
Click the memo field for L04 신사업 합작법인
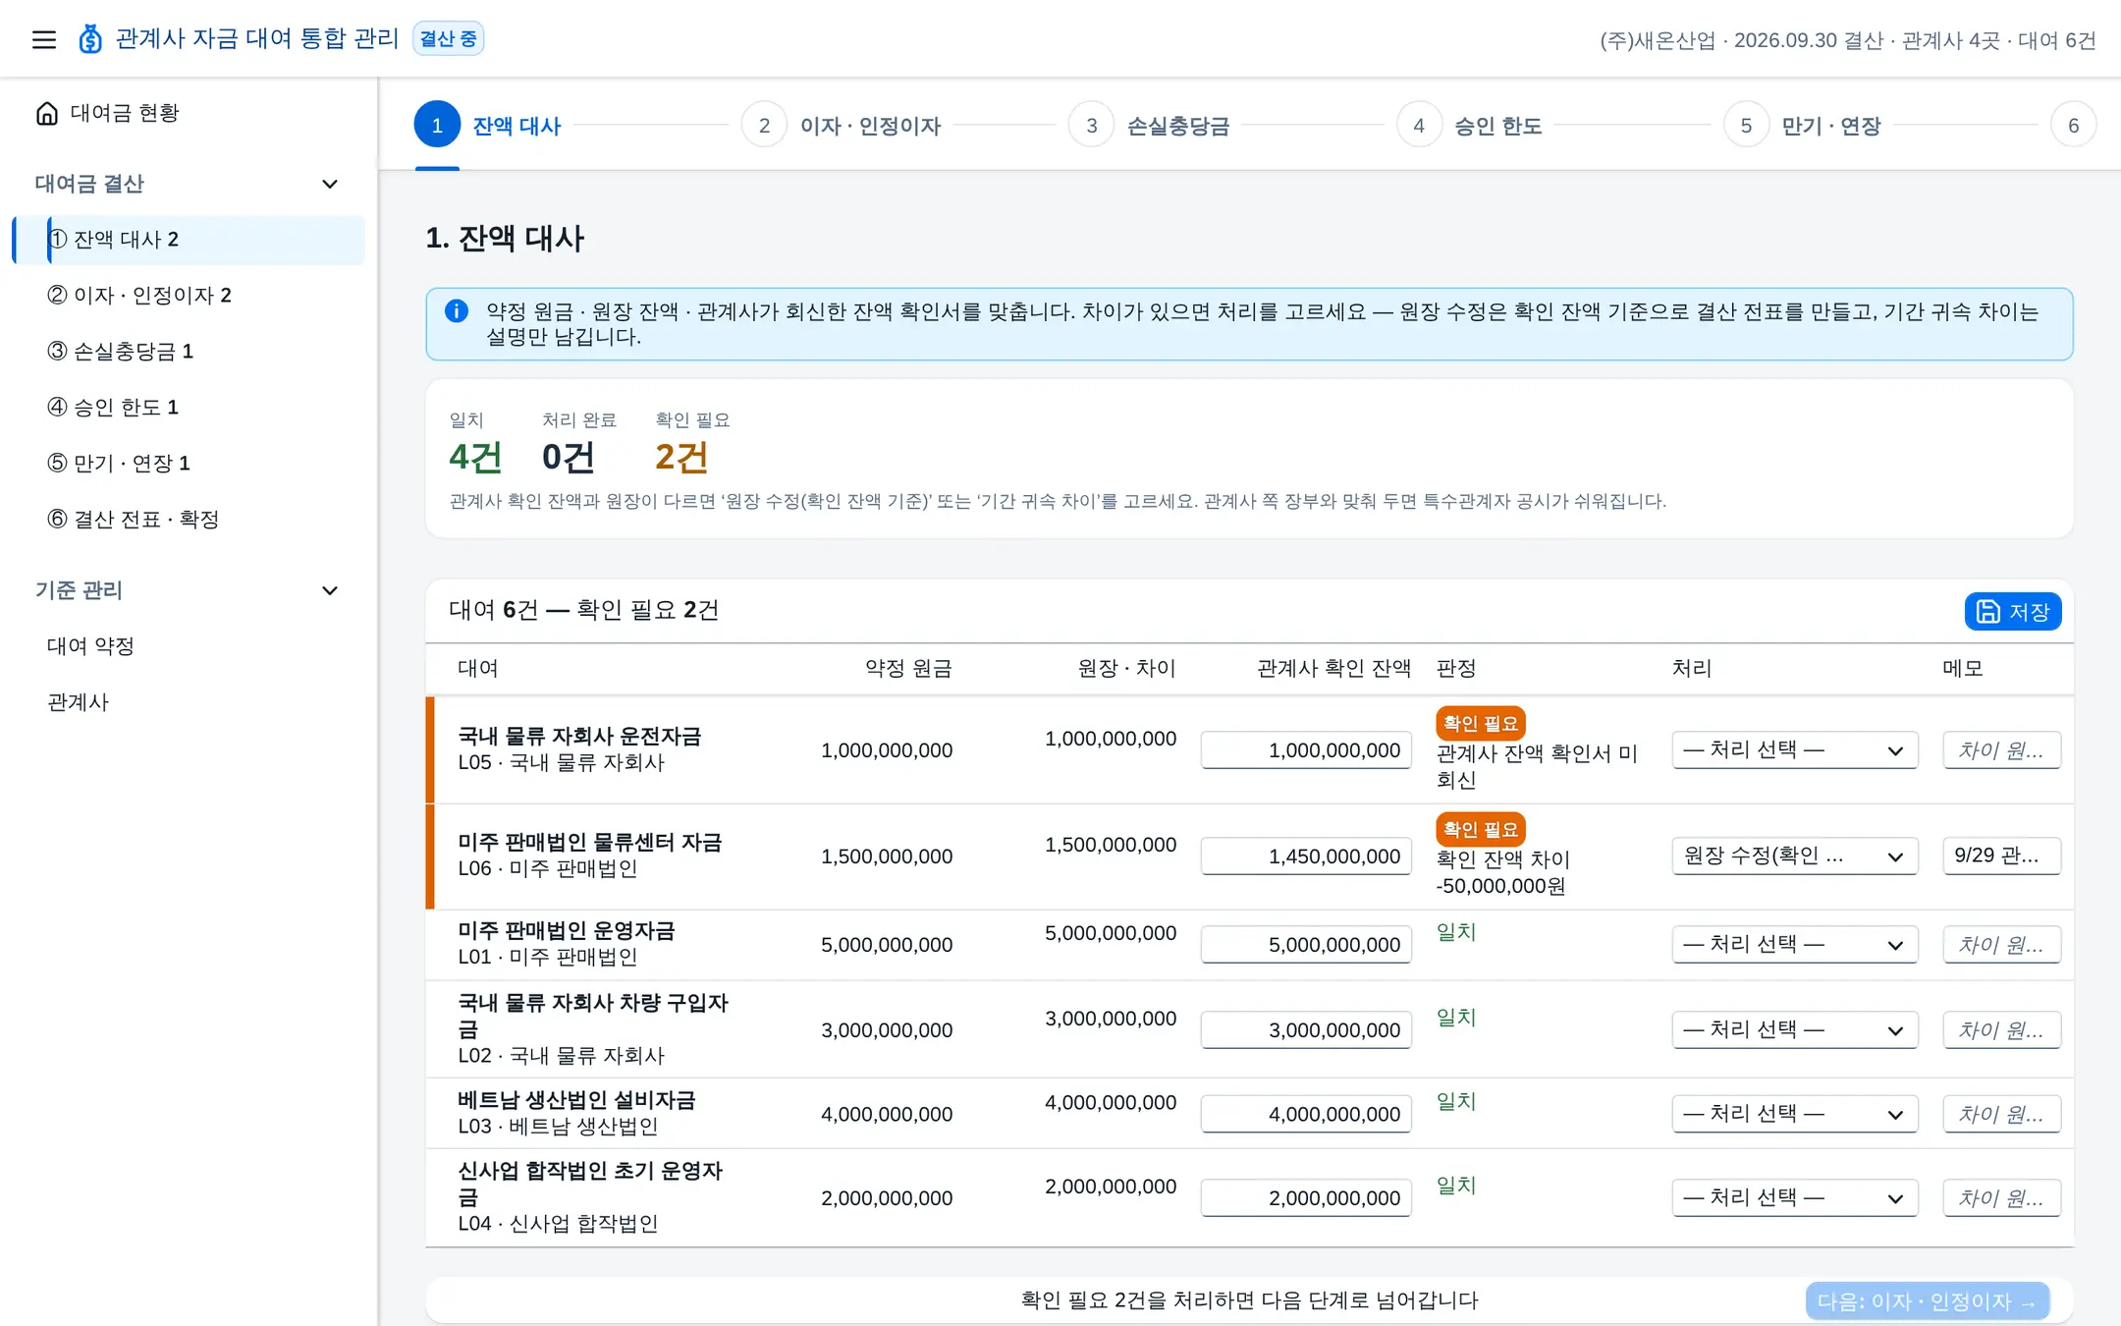click(2001, 1198)
